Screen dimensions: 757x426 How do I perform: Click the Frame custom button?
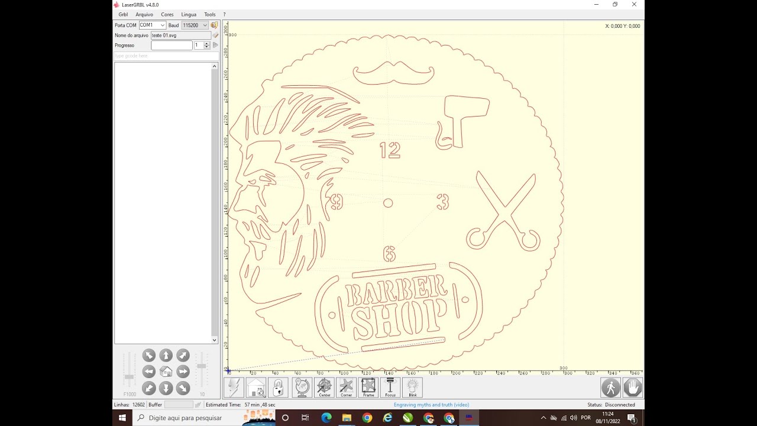pyautogui.click(x=368, y=388)
